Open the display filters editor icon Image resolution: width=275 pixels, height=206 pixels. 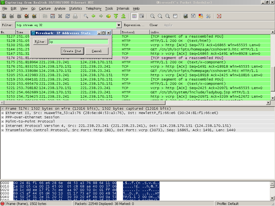click(193, 16)
